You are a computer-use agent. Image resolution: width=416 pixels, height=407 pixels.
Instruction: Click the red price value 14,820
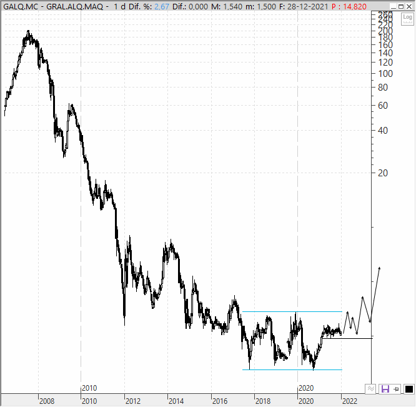(x=355, y=6)
